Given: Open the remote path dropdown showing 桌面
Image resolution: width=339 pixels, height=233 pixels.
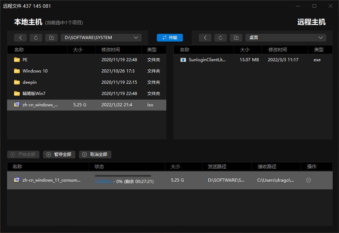Looking at the screenshot, I should click(x=285, y=37).
